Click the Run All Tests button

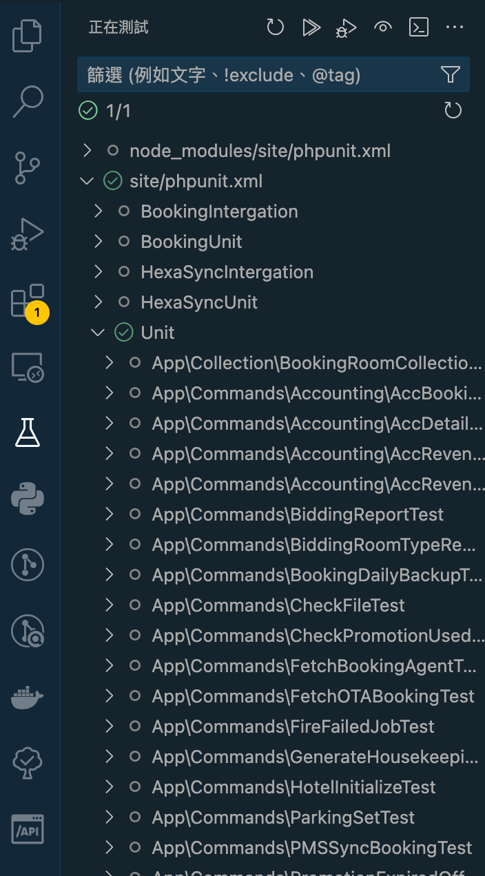point(311,28)
